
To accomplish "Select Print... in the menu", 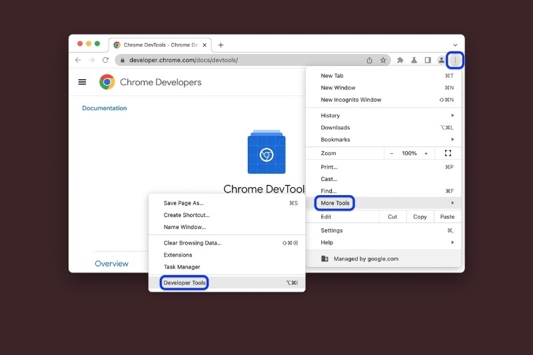I will [x=383, y=167].
